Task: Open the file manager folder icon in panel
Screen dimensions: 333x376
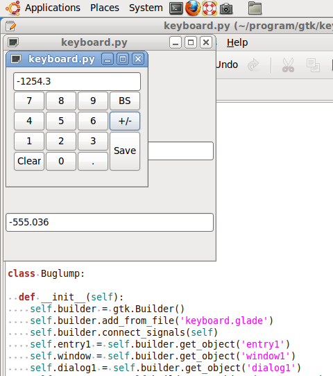Action: (255, 8)
